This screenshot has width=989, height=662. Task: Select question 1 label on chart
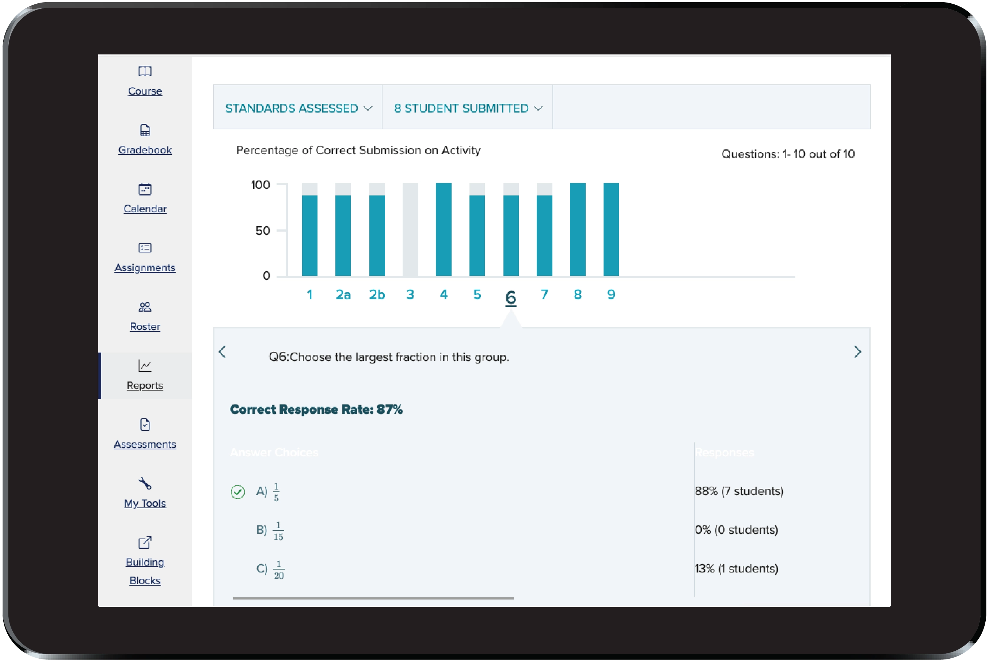coord(310,295)
